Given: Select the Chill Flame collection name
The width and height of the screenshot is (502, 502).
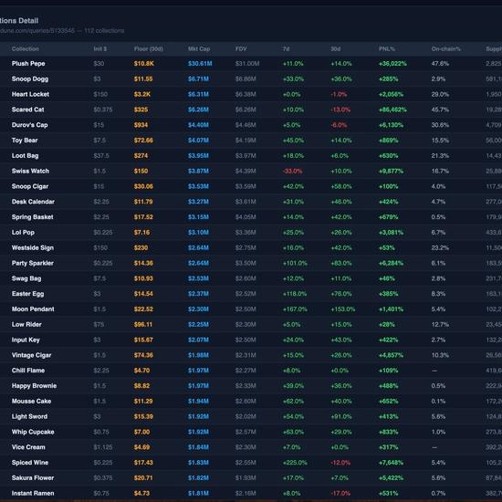Looking at the screenshot, I should pyautogui.click(x=28, y=371).
